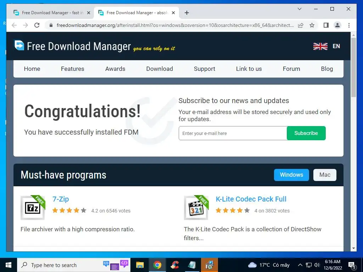Click the '4.2 on 6546 votes' text
The image size is (363, 272).
click(111, 211)
